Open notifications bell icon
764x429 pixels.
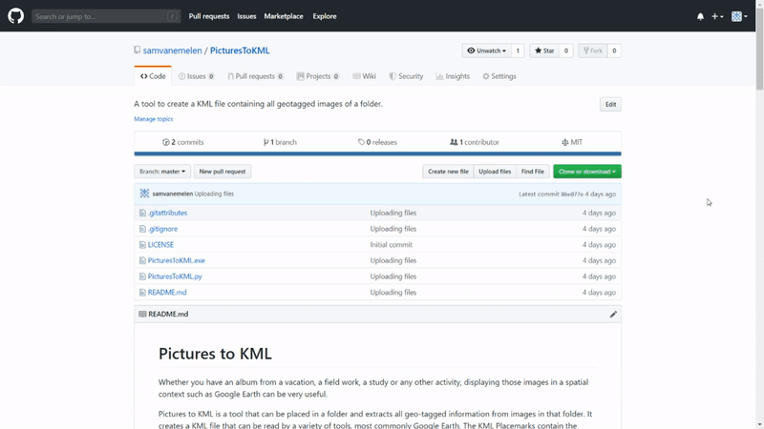pyautogui.click(x=700, y=16)
